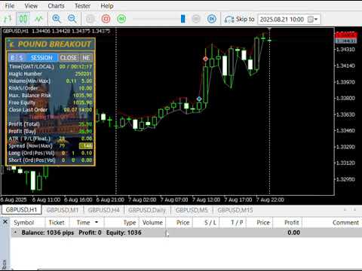Open the Charts menu
The height and width of the screenshot is (271, 362).
click(x=56, y=6)
